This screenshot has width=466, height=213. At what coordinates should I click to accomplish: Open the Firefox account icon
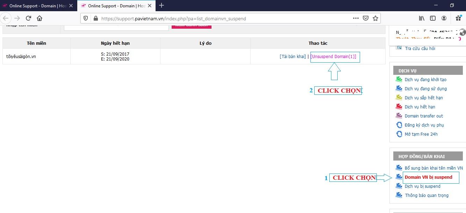click(444, 18)
